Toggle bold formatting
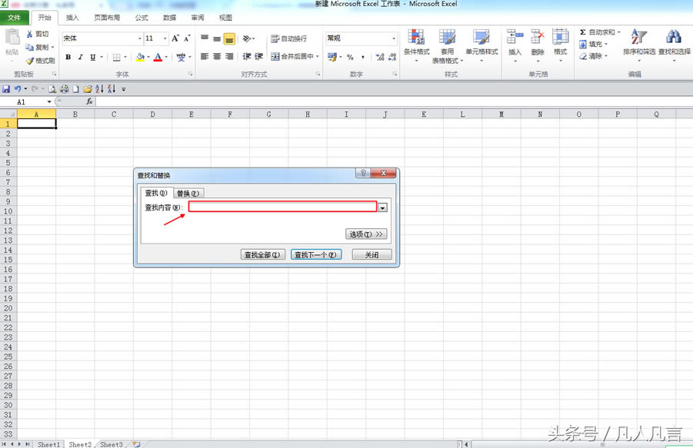 (x=68, y=57)
